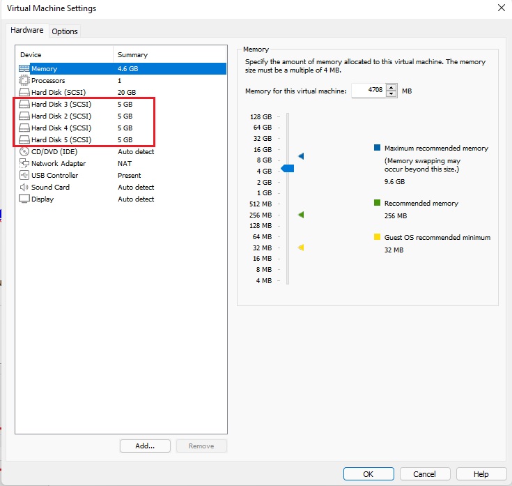Cancel the Virtual Machine Settings dialog

[x=424, y=474]
